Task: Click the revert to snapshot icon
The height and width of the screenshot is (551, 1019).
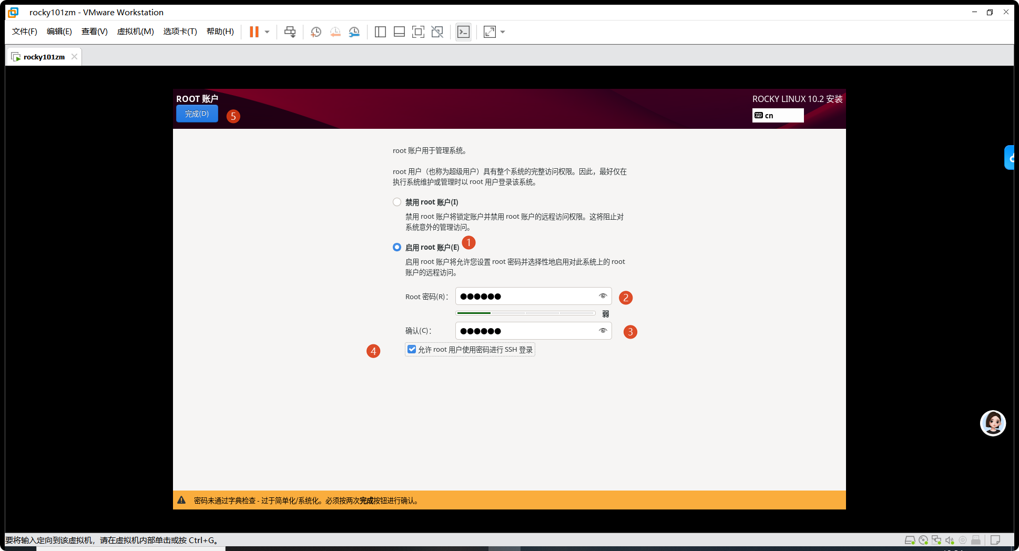Action: (x=335, y=32)
